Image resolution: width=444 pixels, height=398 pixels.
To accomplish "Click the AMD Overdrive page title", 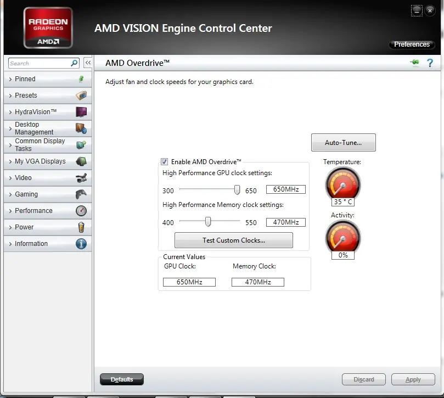I will pos(137,63).
